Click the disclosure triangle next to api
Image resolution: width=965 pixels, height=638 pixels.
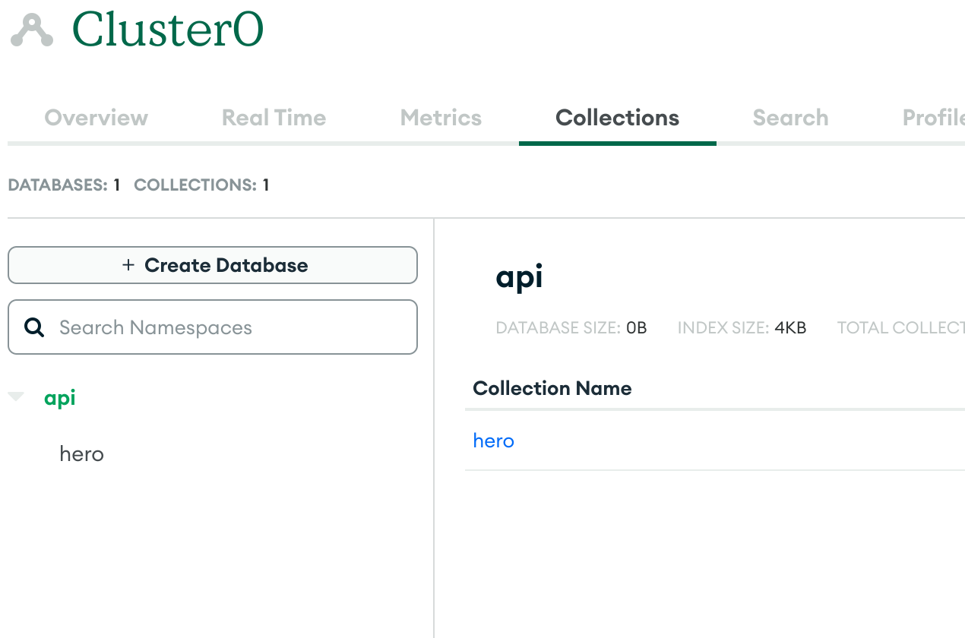click(x=17, y=396)
